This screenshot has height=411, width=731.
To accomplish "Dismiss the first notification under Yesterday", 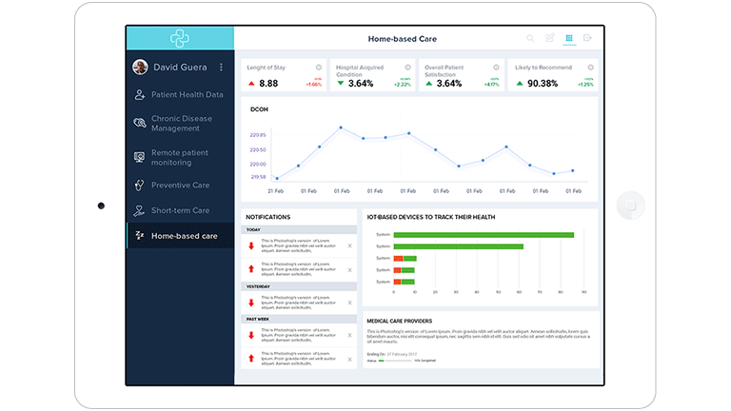I will pyautogui.click(x=349, y=301).
